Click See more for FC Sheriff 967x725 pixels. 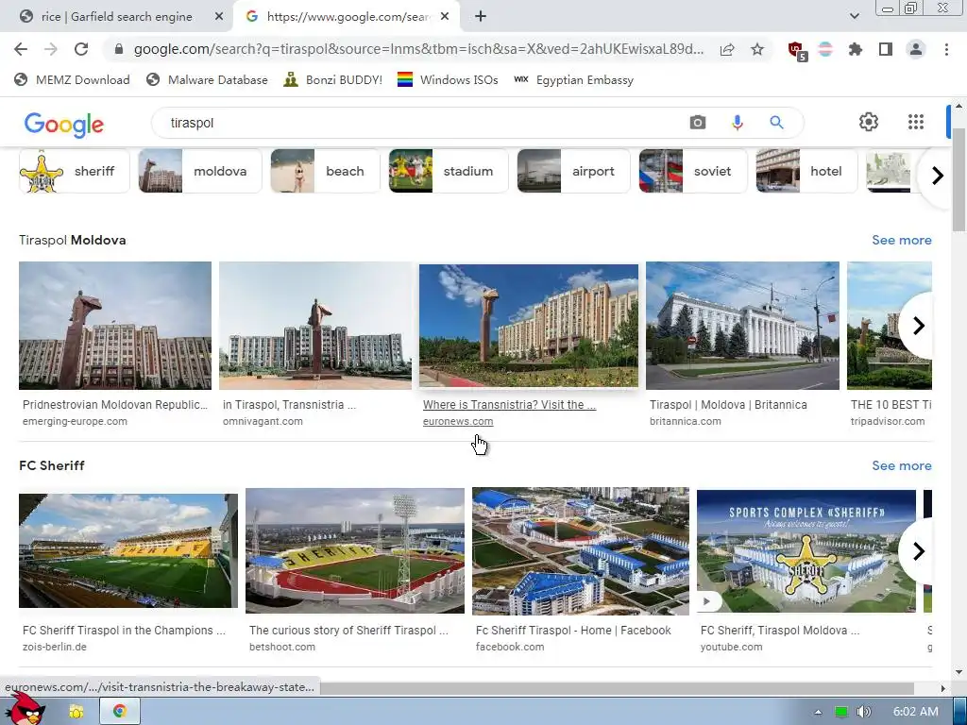(902, 466)
